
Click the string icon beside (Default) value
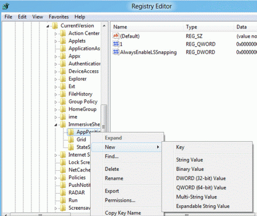(116, 36)
